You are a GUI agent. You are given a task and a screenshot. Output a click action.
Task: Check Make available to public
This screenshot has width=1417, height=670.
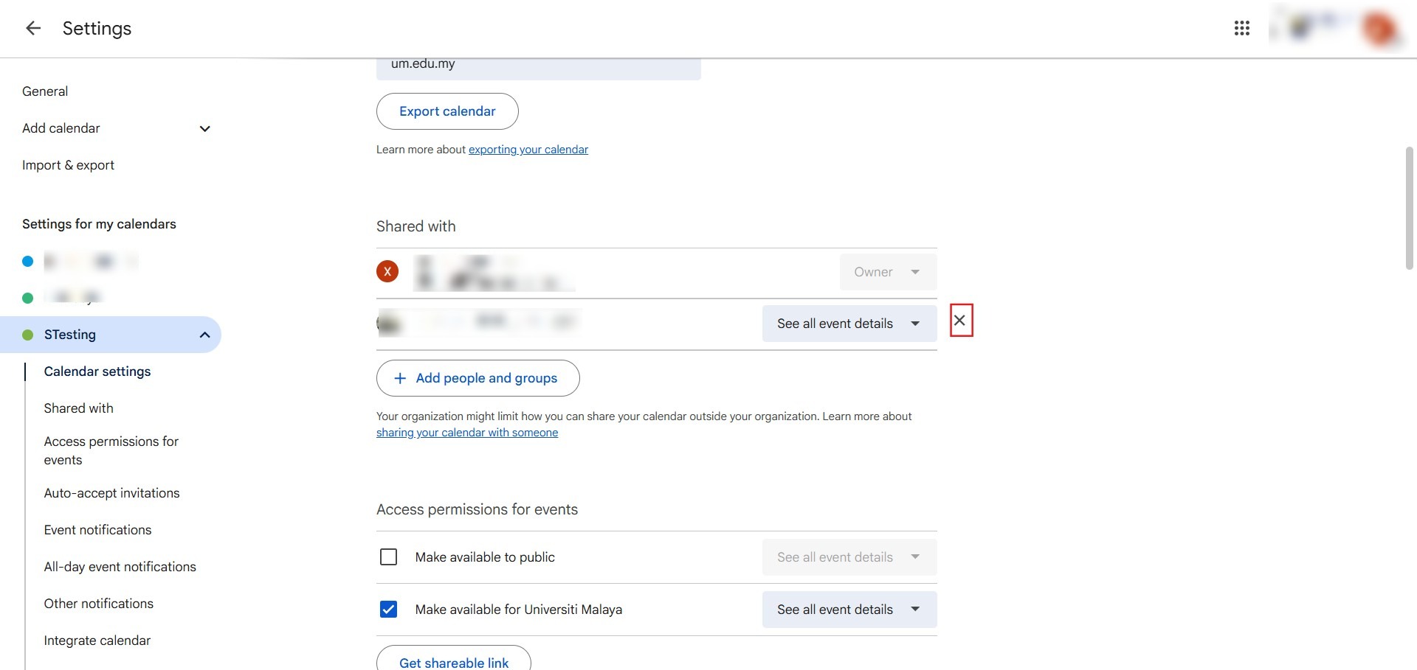(388, 557)
